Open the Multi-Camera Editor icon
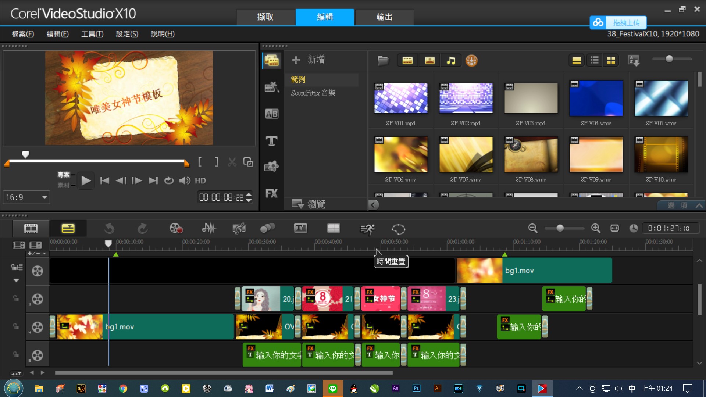 point(334,229)
